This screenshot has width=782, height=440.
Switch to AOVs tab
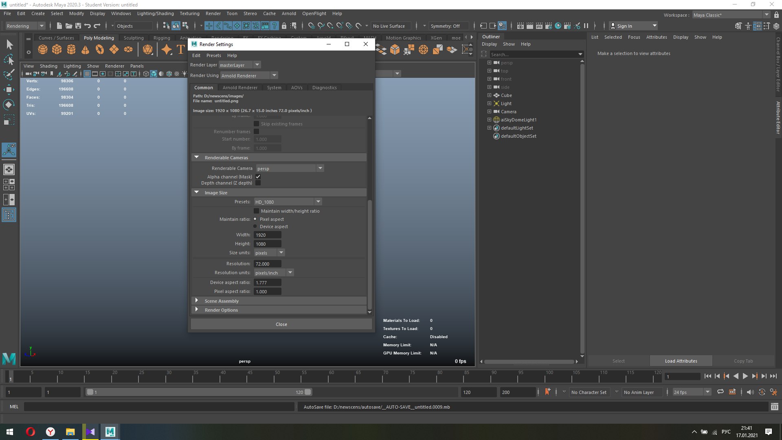297,88
